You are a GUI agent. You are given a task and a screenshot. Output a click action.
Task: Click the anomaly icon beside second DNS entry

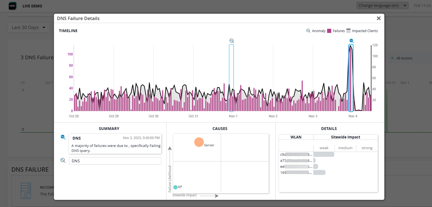pos(63,160)
